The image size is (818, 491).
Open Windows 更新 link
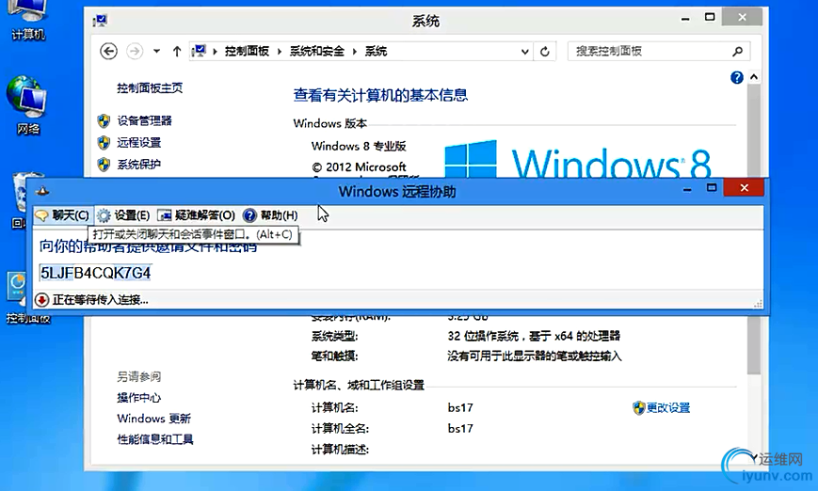153,419
